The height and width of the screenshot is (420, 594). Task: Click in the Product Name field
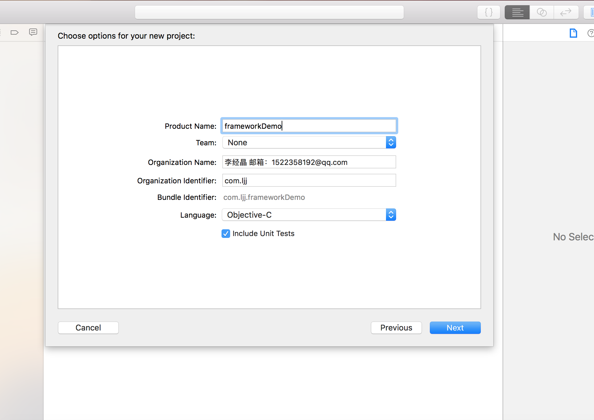309,126
